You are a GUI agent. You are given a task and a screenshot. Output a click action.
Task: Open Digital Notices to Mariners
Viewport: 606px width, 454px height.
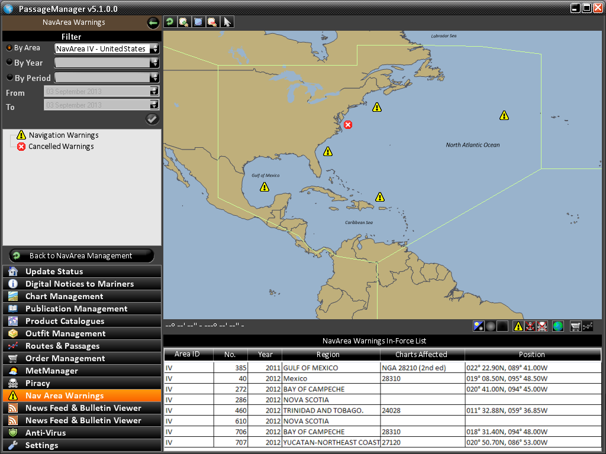click(x=82, y=284)
